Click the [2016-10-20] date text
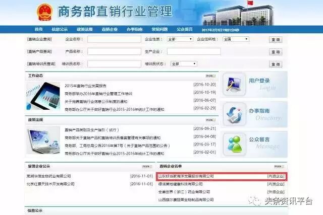Image resolution: width=323 pixels, height=215 pixels. 204,85
